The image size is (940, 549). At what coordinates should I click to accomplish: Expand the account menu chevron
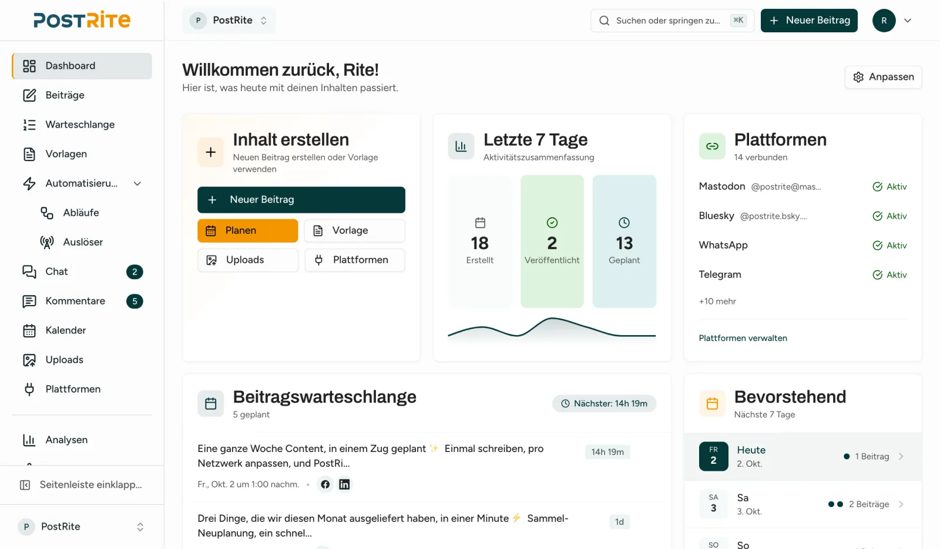coord(908,21)
